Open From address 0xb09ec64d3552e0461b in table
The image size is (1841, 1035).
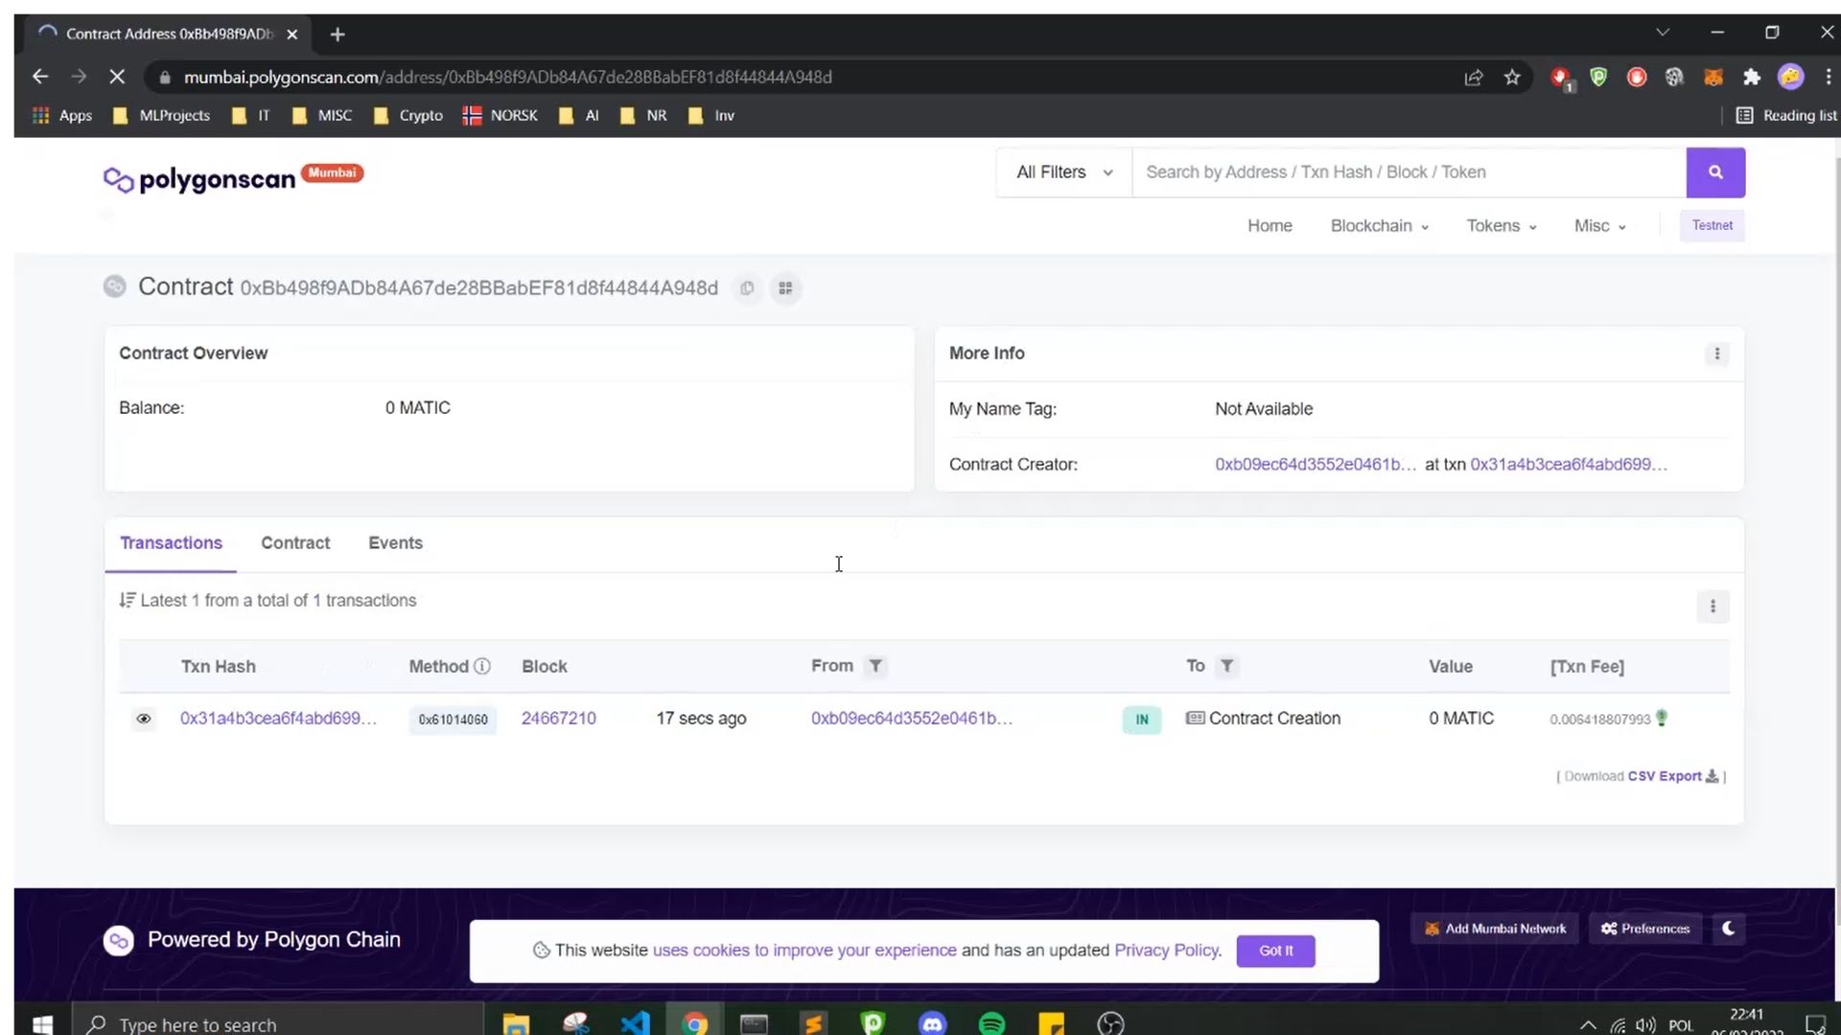911,719
